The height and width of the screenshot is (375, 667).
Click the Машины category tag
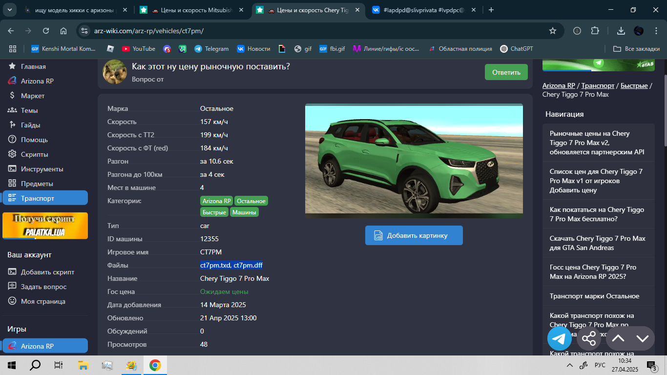click(x=244, y=212)
